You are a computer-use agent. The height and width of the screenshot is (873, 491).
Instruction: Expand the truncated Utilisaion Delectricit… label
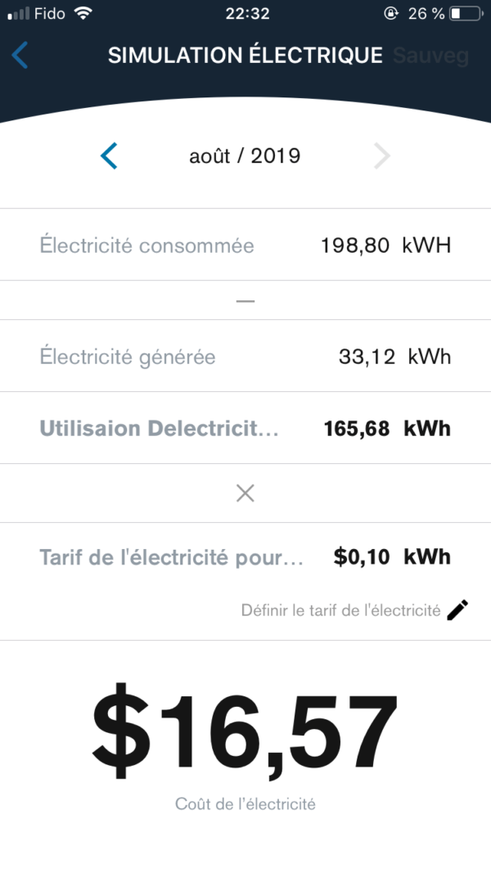click(159, 429)
